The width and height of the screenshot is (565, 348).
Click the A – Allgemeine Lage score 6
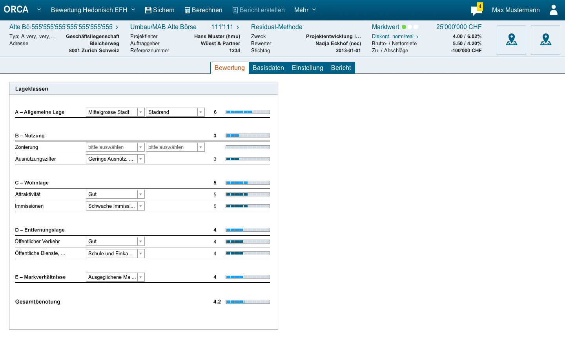click(215, 112)
